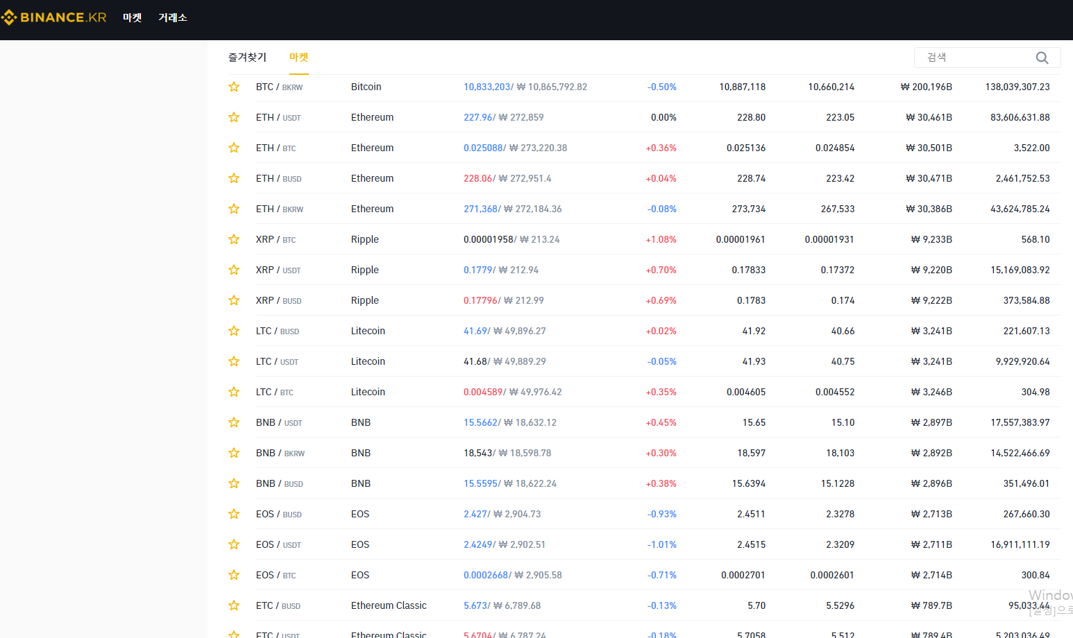This screenshot has height=638, width=1073.
Task: Add XRP / USDT to favorites
Action: (234, 270)
